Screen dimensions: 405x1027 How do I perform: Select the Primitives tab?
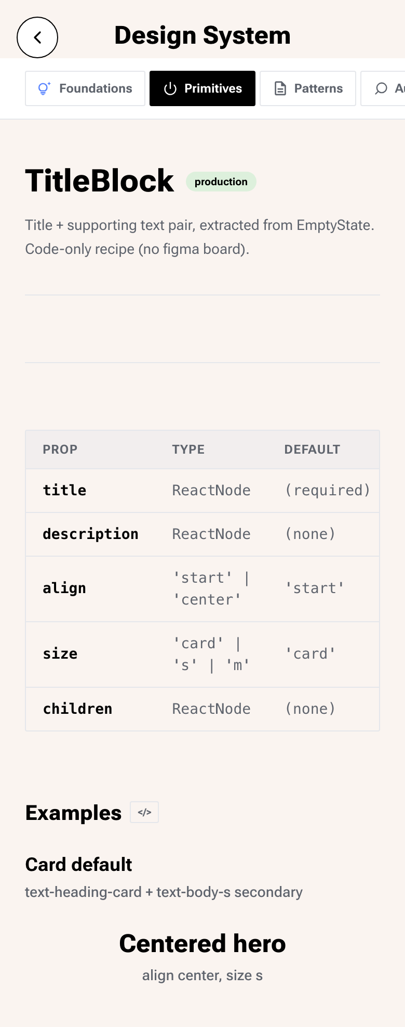point(203,88)
